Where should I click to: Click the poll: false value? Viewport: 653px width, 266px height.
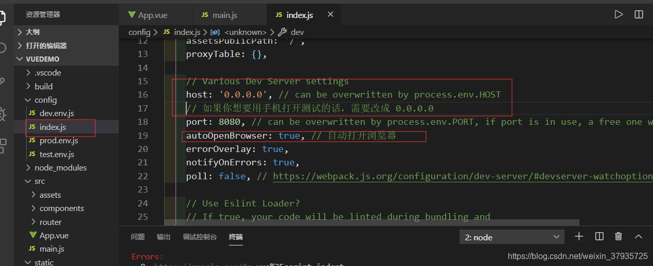(x=232, y=176)
